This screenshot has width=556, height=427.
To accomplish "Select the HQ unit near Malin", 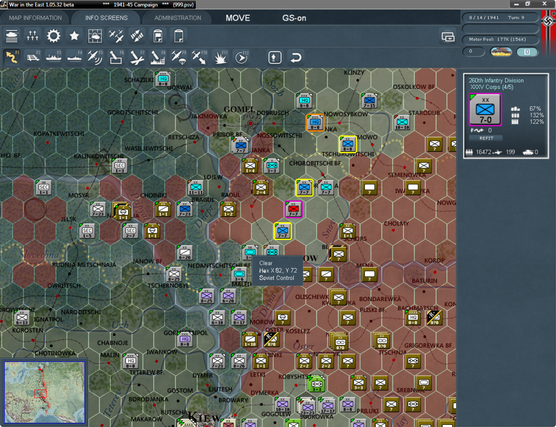I will [x=130, y=361].
